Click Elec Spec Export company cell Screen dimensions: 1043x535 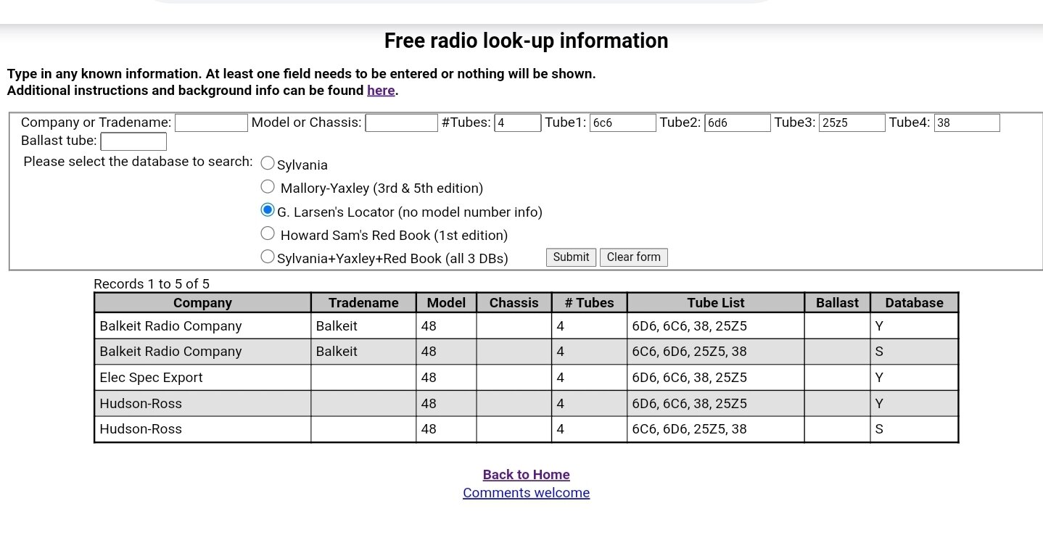[x=202, y=378]
